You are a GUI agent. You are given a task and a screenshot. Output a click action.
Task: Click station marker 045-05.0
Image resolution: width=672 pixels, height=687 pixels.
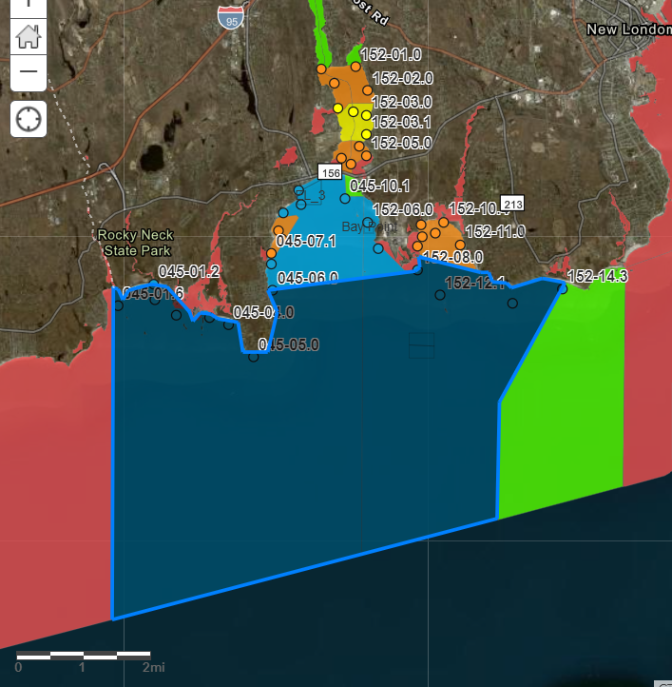[253, 357]
